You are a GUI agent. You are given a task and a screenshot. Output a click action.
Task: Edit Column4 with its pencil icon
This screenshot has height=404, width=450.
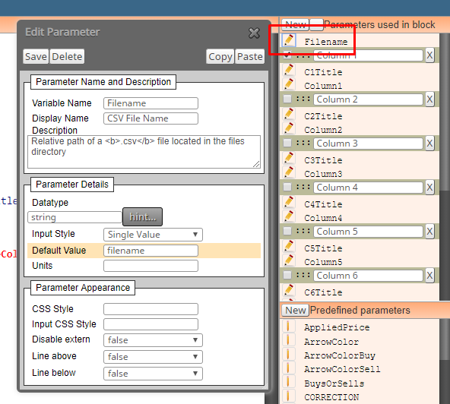click(x=289, y=216)
